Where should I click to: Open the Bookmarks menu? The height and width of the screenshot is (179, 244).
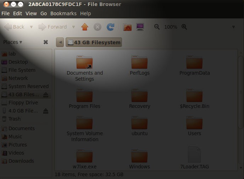point(63,13)
